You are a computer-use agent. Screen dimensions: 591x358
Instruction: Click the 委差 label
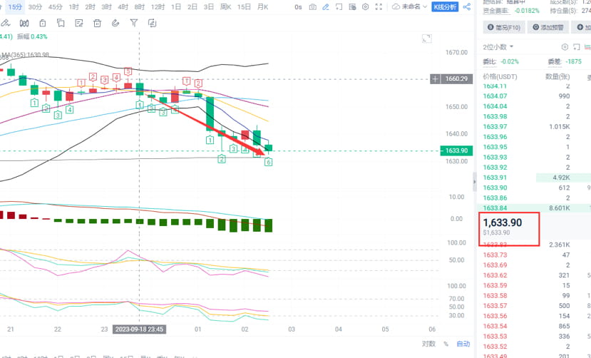[554, 61]
